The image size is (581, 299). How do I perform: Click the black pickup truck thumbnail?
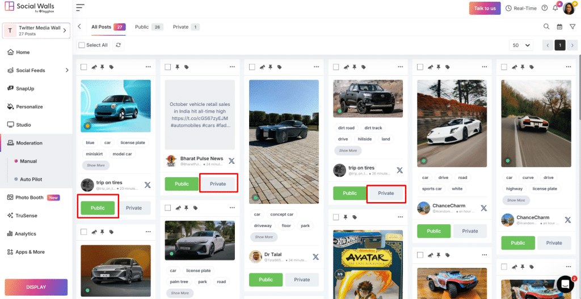(368, 99)
